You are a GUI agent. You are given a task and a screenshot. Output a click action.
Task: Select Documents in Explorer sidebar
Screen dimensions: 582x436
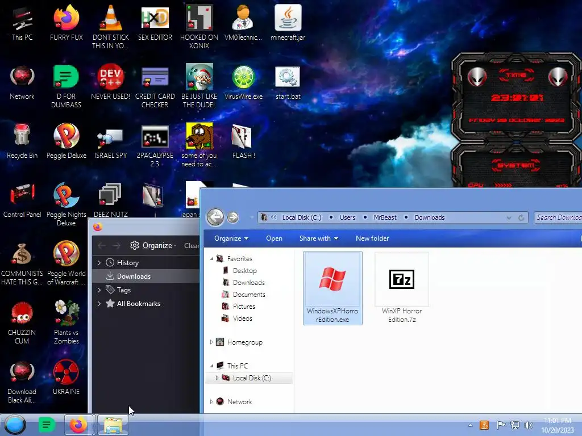249,295
